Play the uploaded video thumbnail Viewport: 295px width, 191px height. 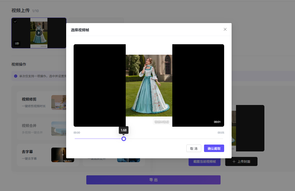(x=39, y=33)
